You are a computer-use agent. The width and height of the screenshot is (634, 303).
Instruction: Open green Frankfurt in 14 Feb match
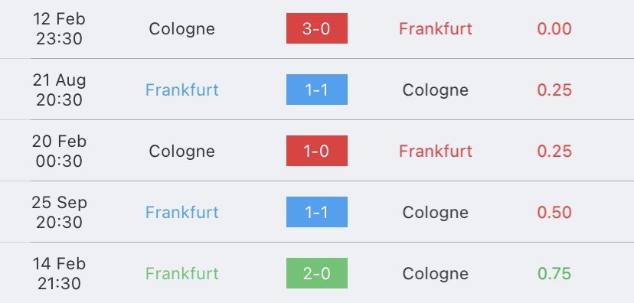point(182,273)
